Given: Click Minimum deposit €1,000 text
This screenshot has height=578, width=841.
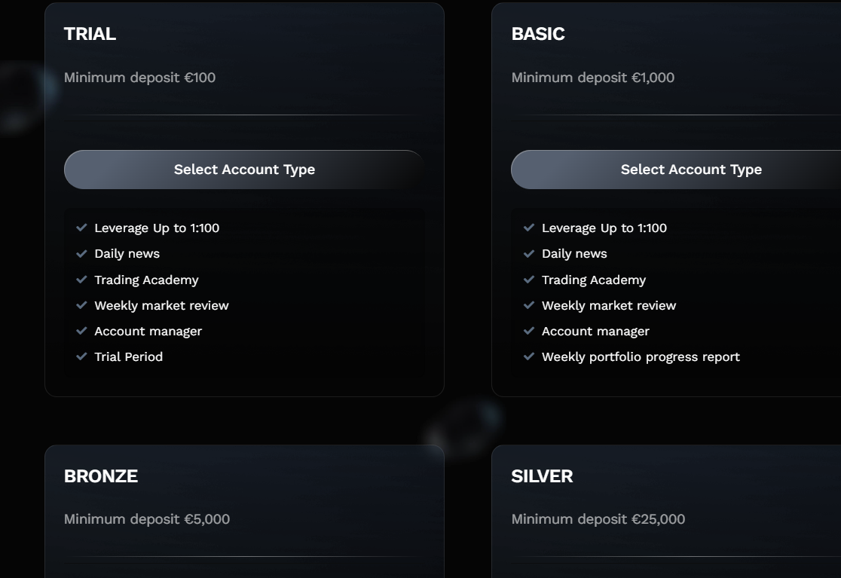Looking at the screenshot, I should click(592, 78).
